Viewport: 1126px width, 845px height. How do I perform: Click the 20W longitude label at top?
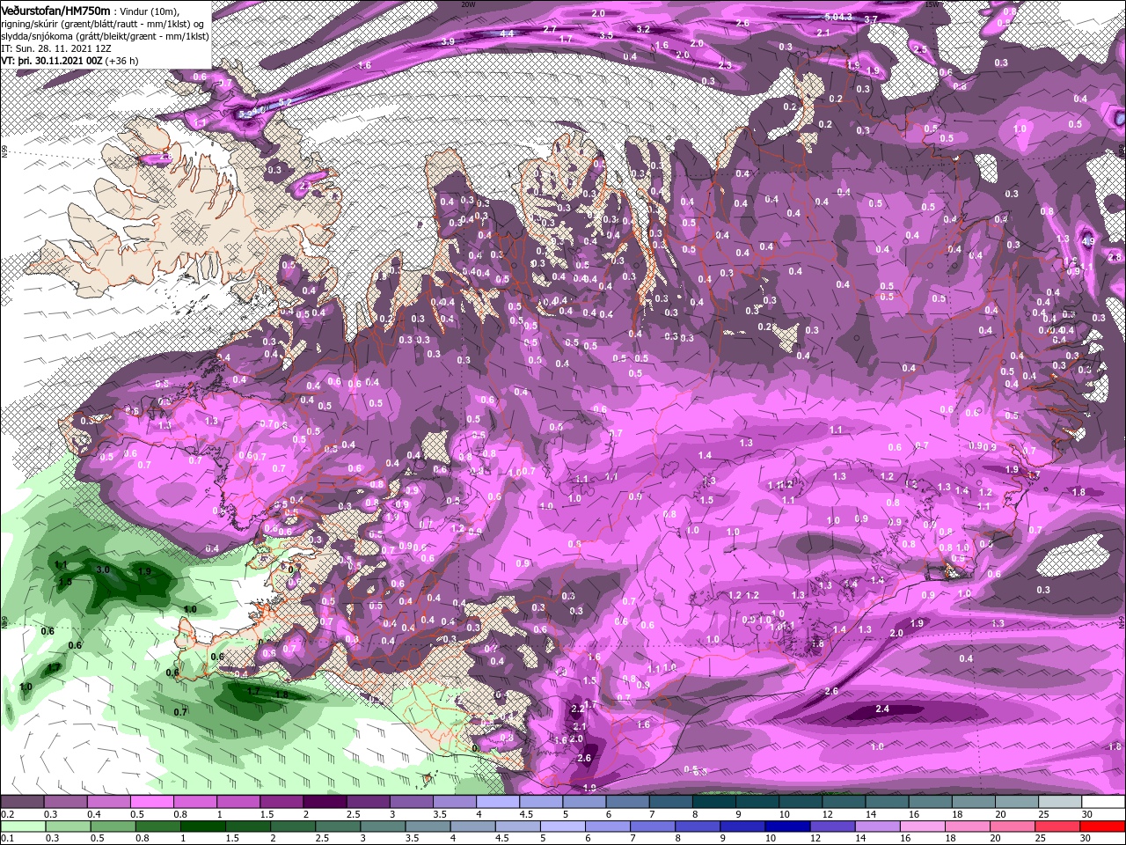467,4
